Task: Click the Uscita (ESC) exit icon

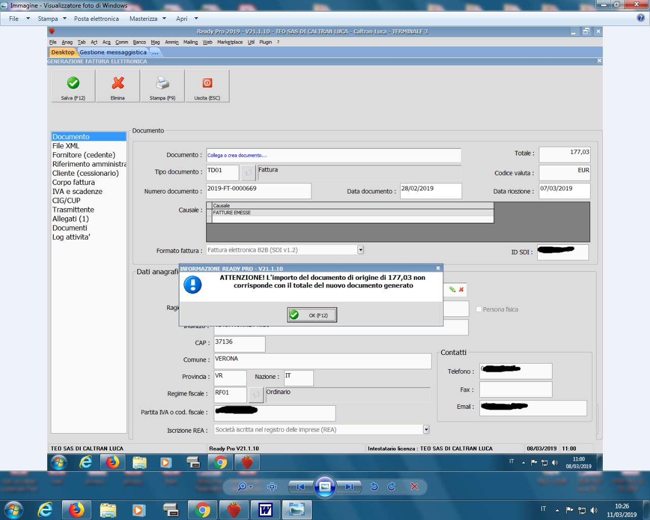Action: [207, 83]
